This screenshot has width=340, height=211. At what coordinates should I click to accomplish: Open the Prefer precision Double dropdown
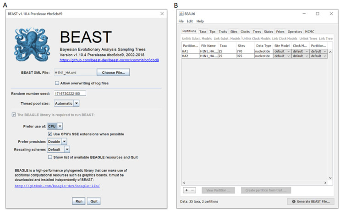click(64, 142)
